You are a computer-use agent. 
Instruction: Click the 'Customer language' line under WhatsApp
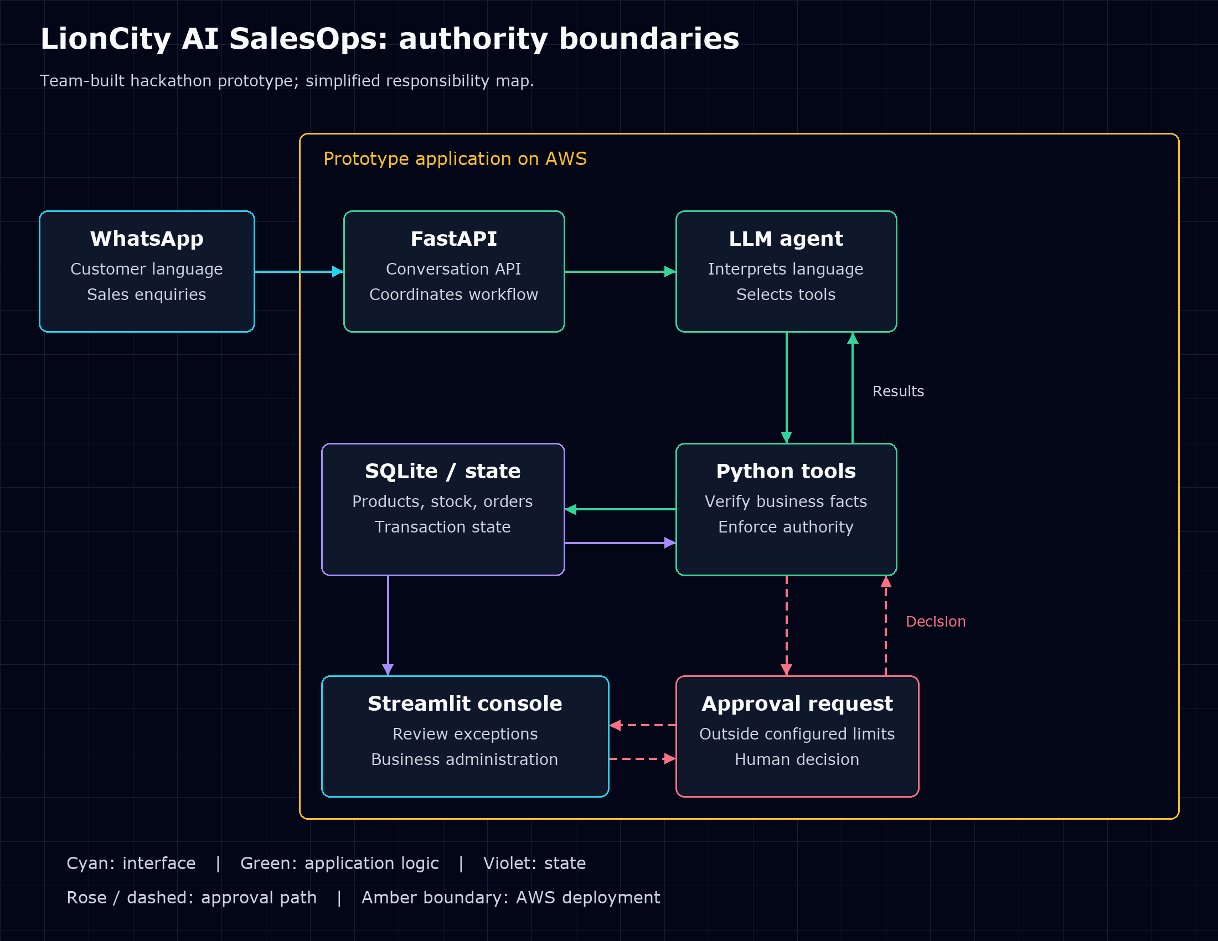click(147, 269)
